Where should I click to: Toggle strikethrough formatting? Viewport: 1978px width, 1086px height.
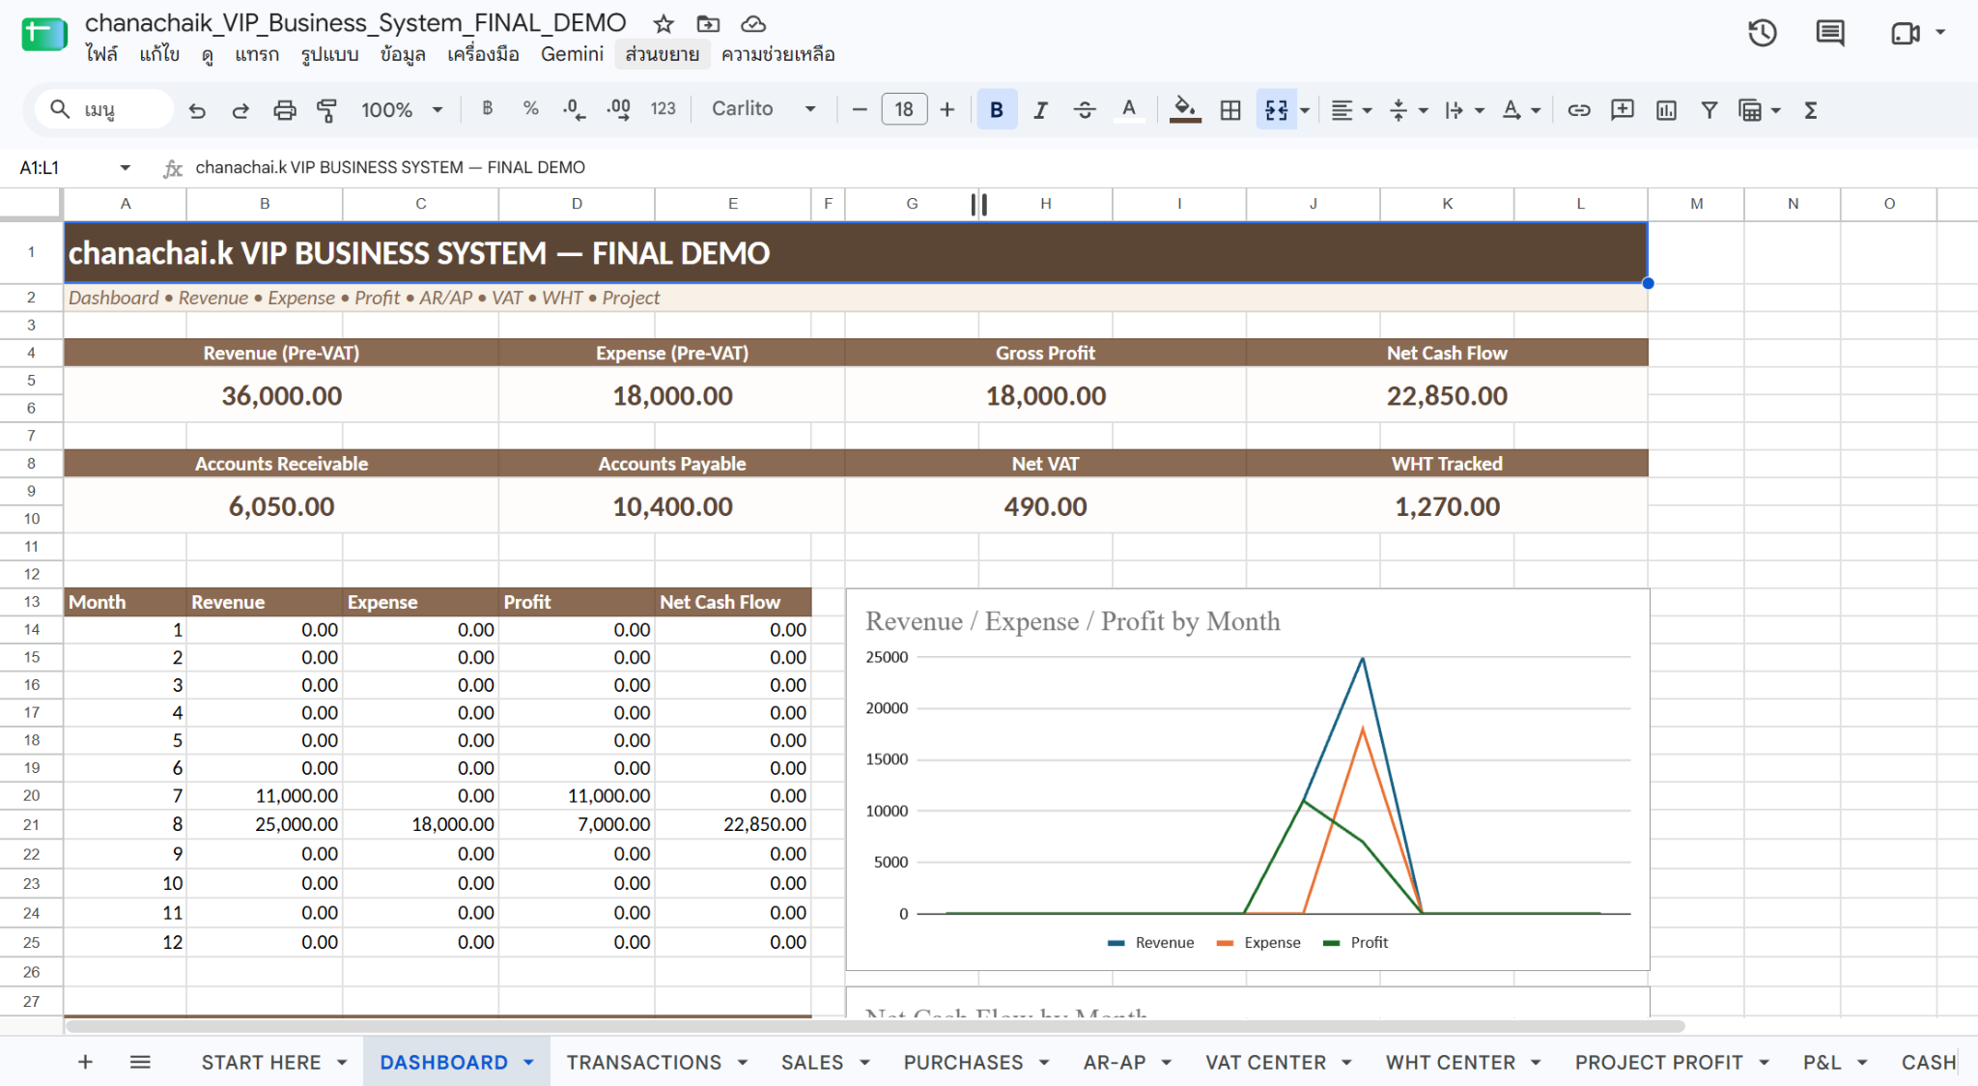click(x=1085, y=110)
